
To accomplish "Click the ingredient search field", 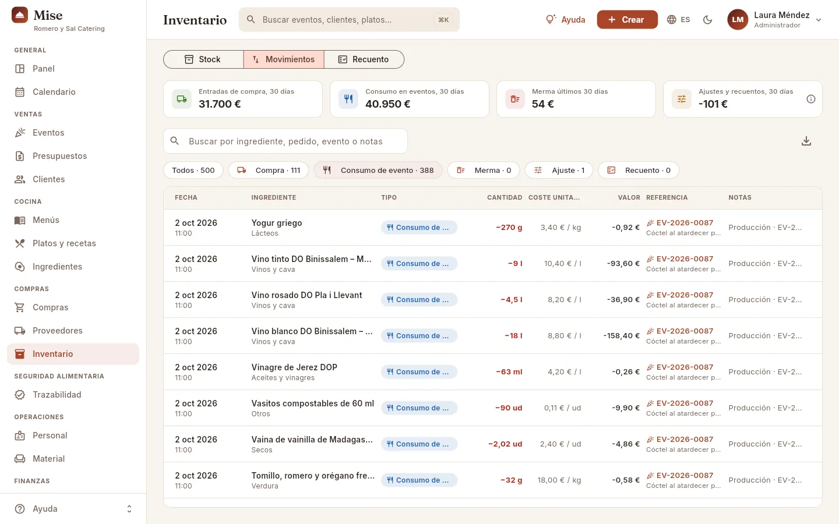I will (x=285, y=141).
